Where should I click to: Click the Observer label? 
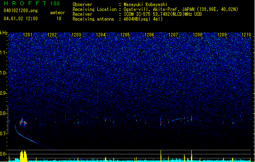point(82,4)
